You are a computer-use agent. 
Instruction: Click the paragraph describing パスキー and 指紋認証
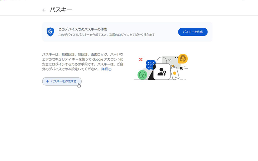83,62
